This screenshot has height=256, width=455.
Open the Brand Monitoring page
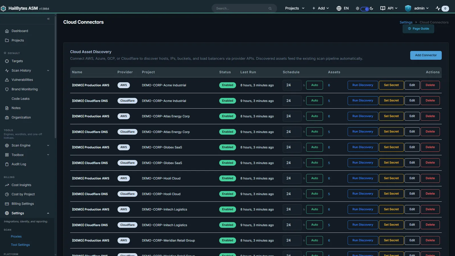click(24, 89)
